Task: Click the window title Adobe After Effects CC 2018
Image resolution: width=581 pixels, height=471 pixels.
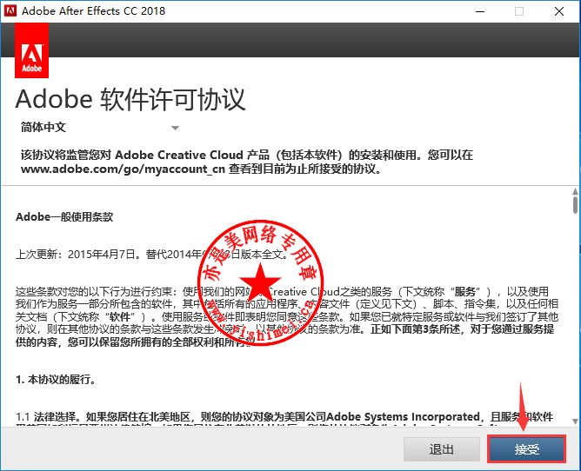Action: [x=93, y=11]
